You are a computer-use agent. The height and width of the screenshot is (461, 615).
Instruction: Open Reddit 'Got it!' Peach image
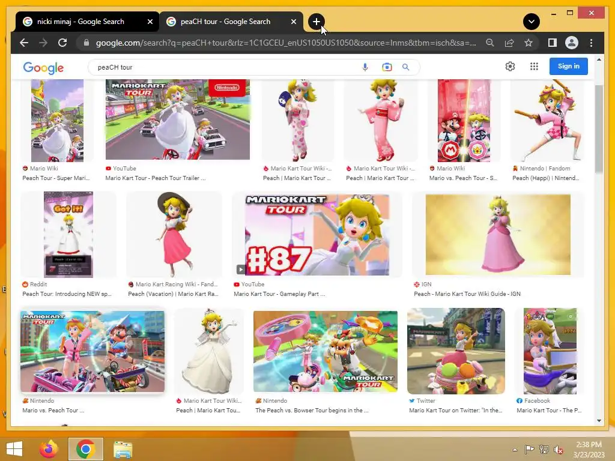[x=68, y=235]
